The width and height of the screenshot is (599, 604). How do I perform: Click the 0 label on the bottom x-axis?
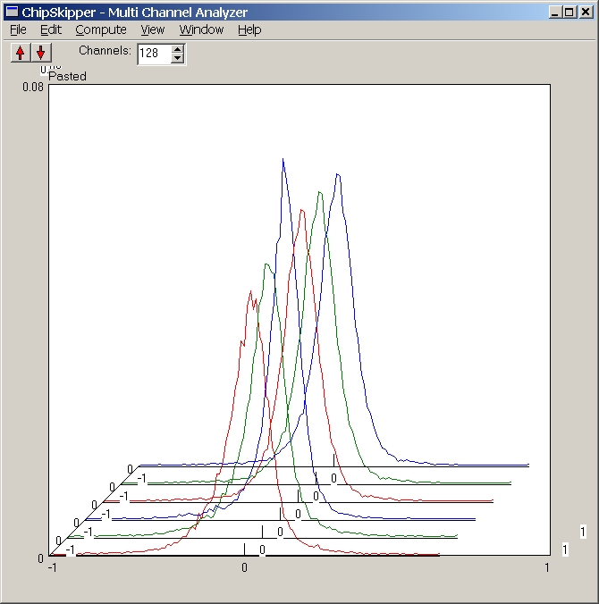click(244, 567)
